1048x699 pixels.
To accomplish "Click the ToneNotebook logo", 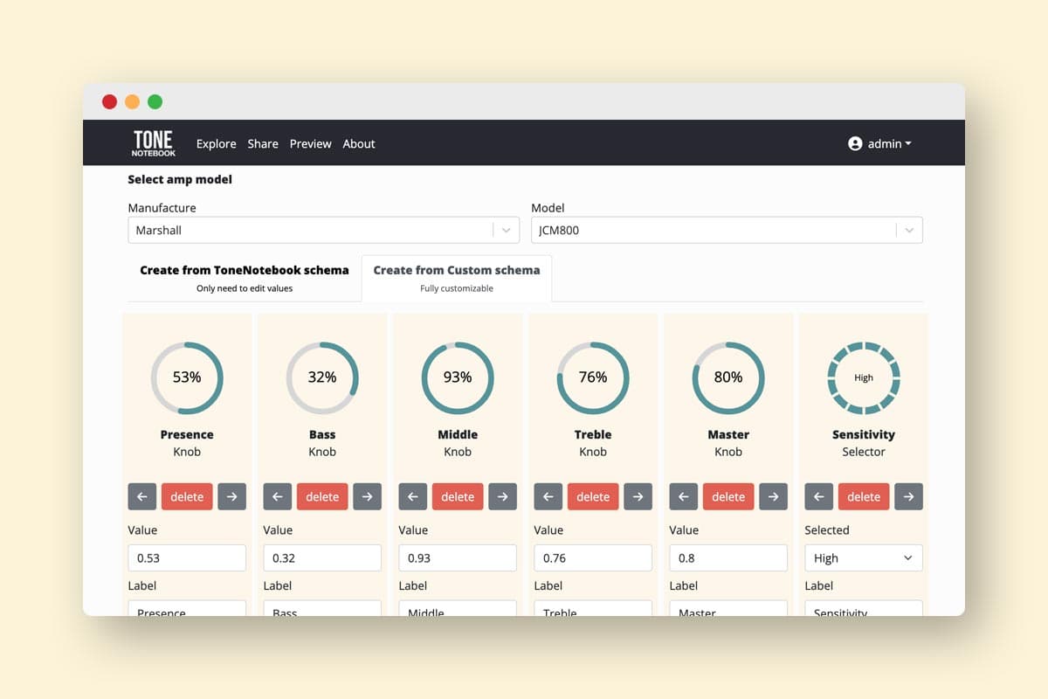I will (154, 143).
